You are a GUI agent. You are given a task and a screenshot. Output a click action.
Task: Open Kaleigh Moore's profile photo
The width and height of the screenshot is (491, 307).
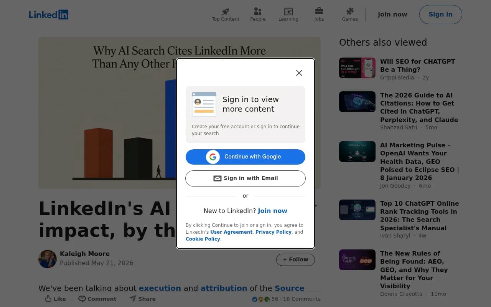[48, 259]
